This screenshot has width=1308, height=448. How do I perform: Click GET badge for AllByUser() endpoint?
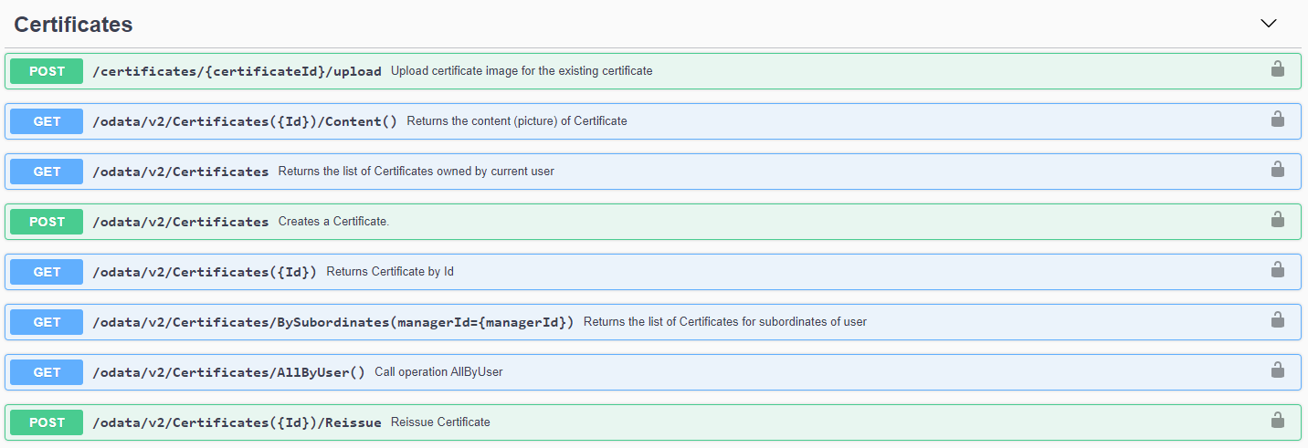coord(47,372)
